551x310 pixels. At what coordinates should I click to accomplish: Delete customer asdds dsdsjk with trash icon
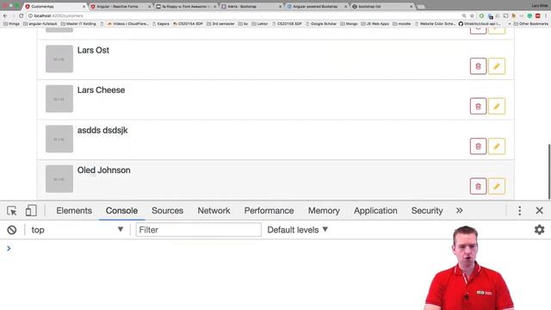[x=478, y=146]
